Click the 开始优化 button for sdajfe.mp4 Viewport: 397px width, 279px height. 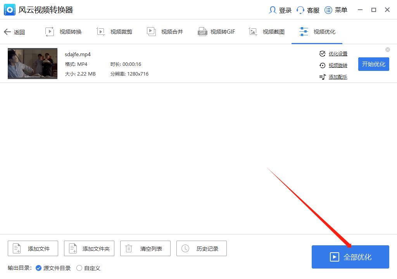coord(373,64)
